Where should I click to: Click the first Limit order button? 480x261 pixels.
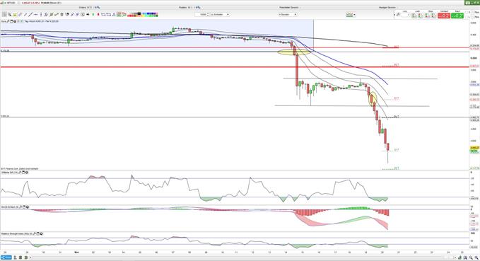coord(414,16)
